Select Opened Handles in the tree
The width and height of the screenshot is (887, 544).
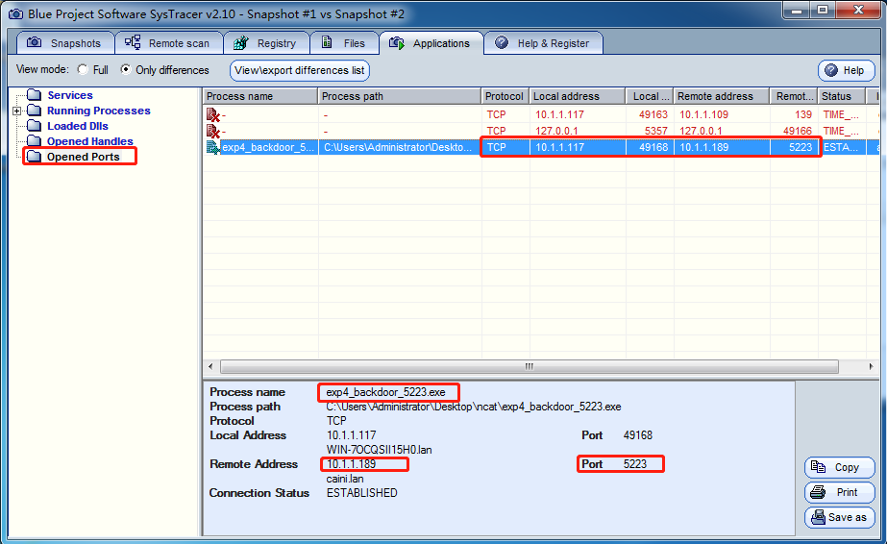tap(90, 141)
